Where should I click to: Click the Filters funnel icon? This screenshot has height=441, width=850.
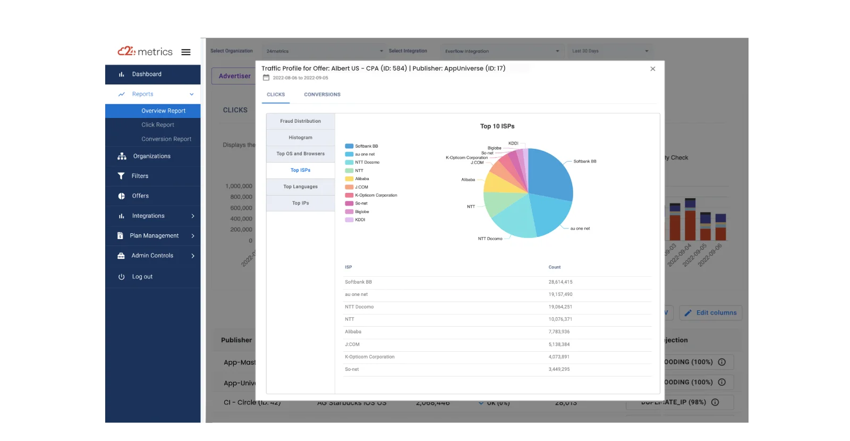pyautogui.click(x=121, y=176)
